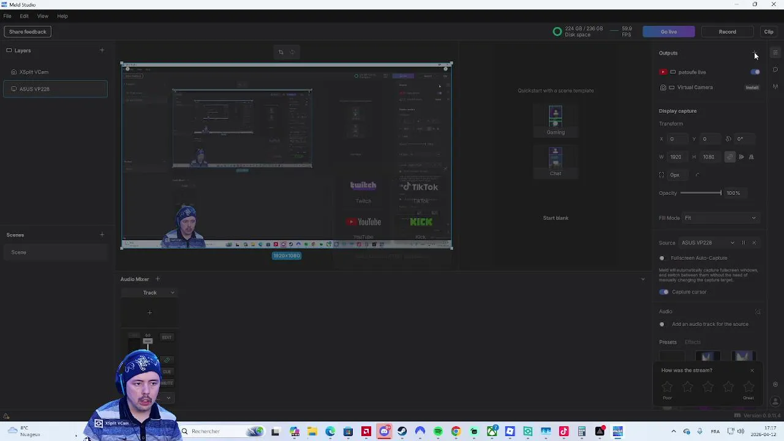Adjust the Opacity slider
This screenshot has height=441, width=784.
[x=701, y=193]
